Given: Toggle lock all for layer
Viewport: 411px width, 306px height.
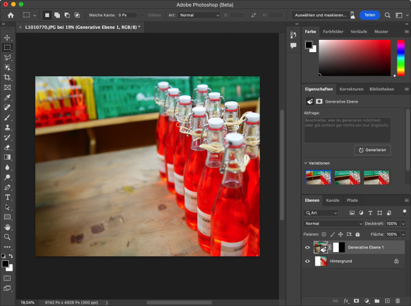Looking at the screenshot, I should coord(358,234).
